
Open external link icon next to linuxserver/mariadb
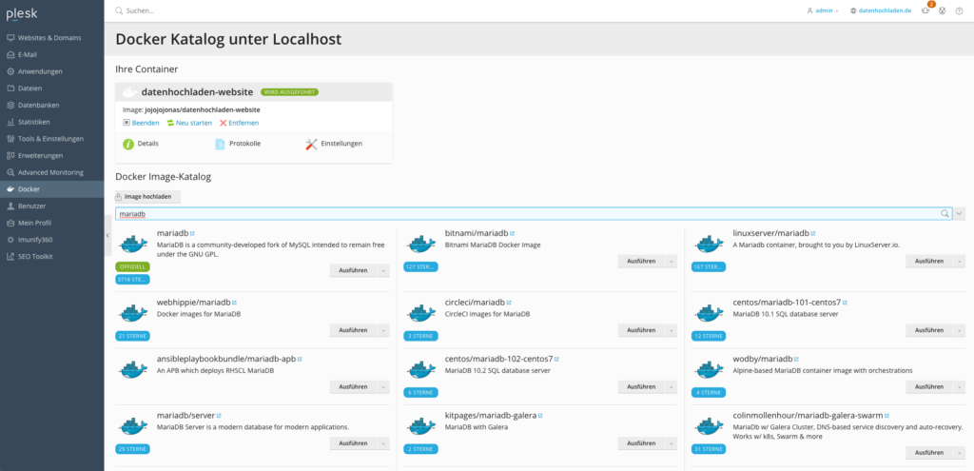[813, 234]
